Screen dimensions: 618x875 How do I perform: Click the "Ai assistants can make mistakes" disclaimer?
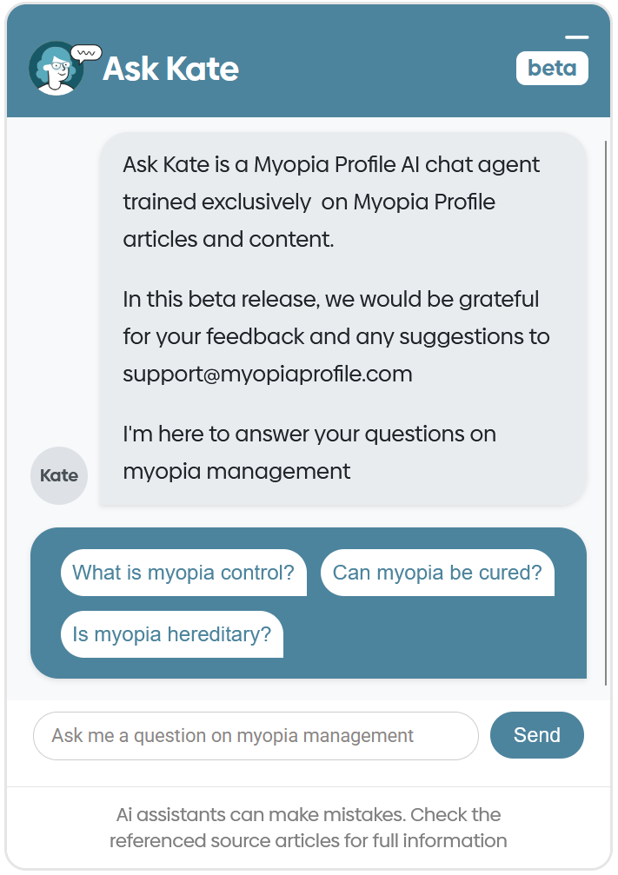[309, 815]
